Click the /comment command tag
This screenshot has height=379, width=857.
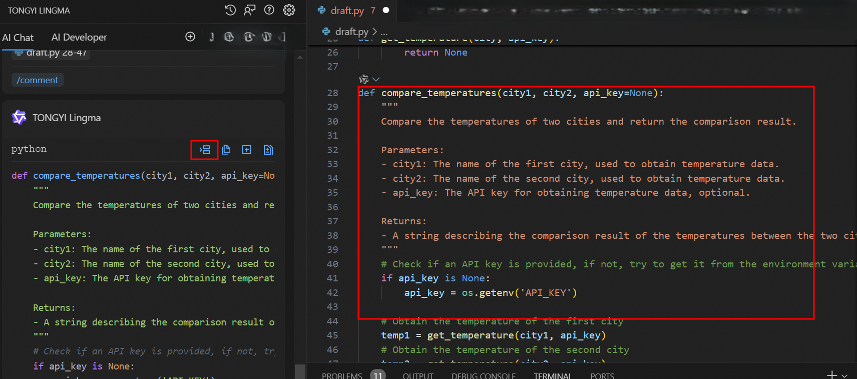[x=38, y=80]
